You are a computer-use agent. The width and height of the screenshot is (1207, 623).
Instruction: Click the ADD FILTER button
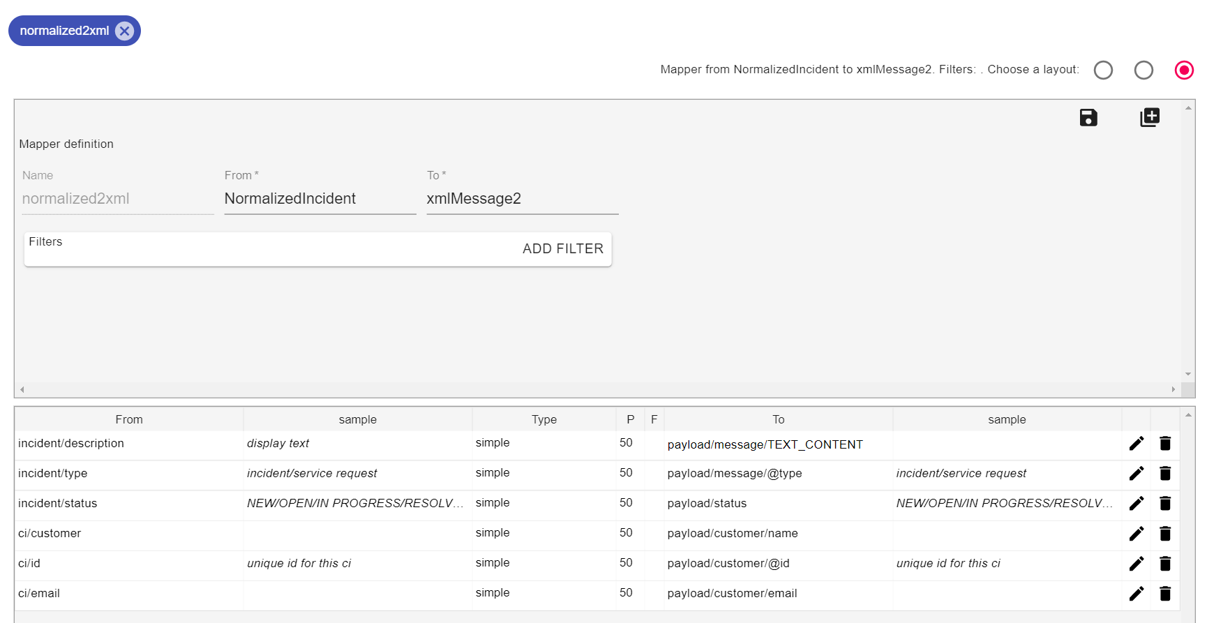click(x=562, y=249)
